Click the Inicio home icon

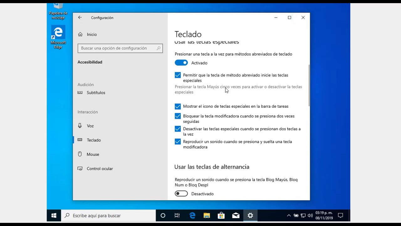coord(81,34)
